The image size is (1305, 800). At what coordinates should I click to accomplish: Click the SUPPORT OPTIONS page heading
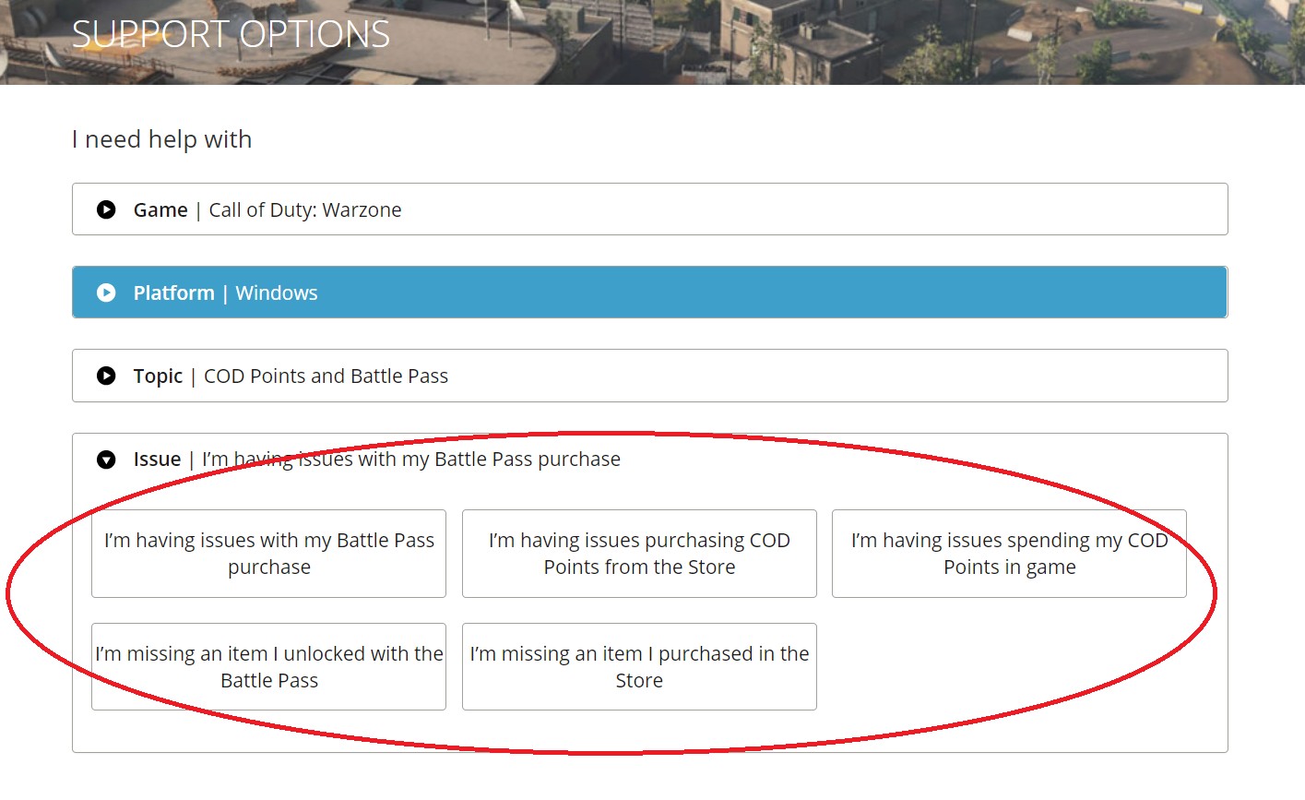[x=231, y=35]
